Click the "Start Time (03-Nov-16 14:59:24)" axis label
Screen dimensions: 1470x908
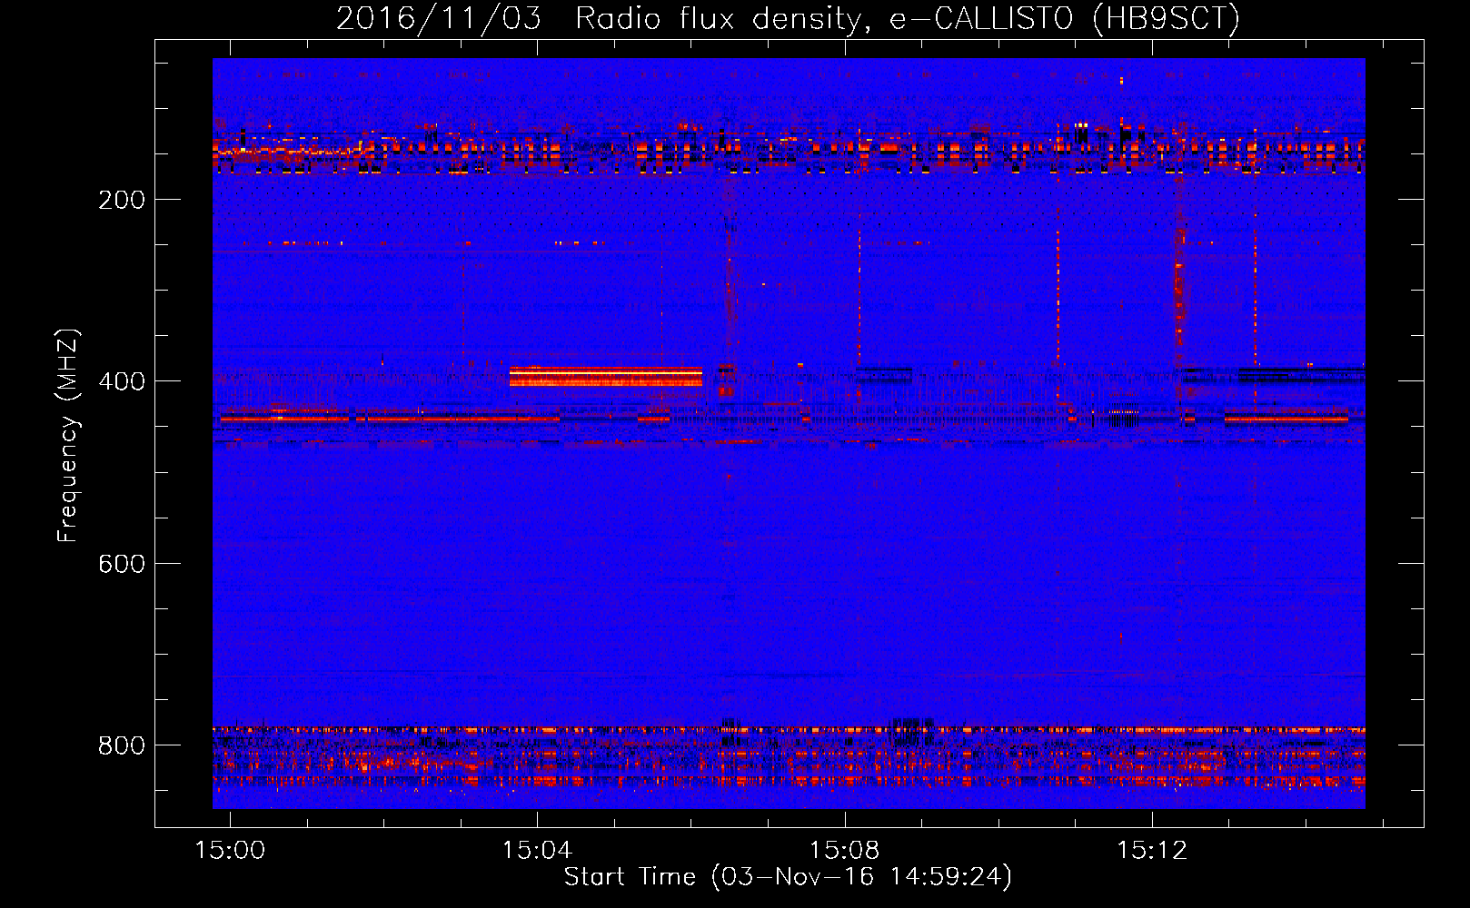[788, 877]
